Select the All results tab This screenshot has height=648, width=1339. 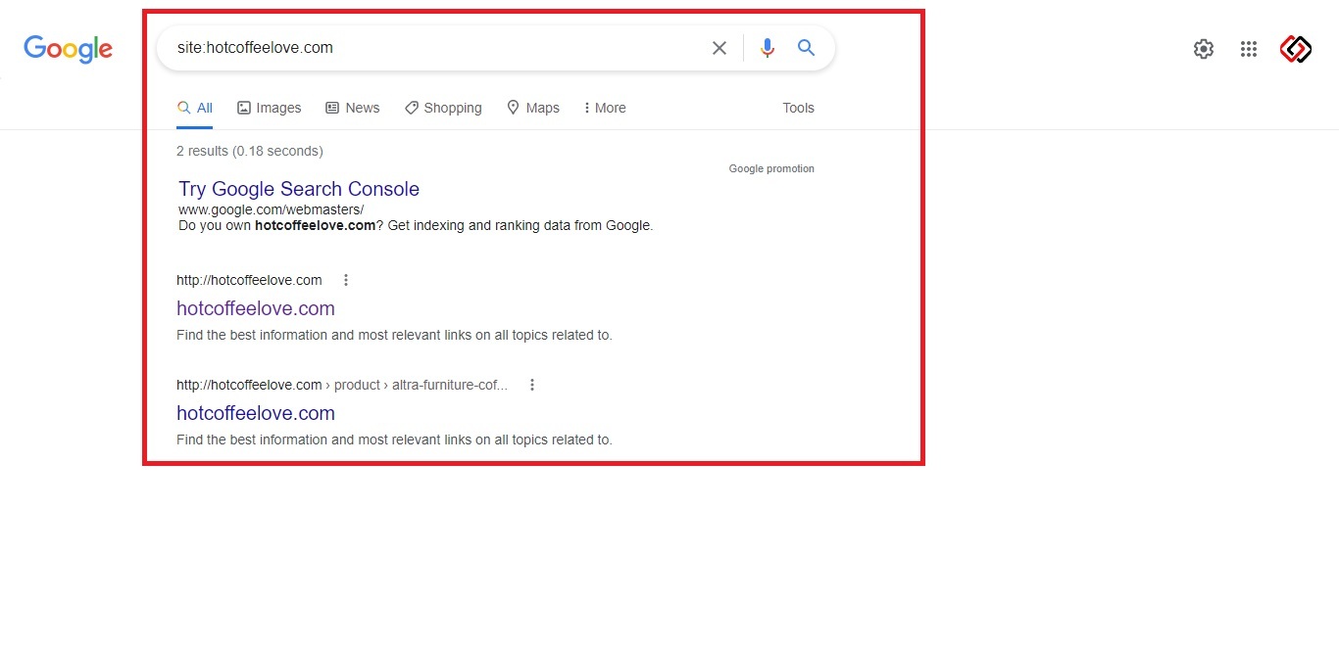coord(195,108)
